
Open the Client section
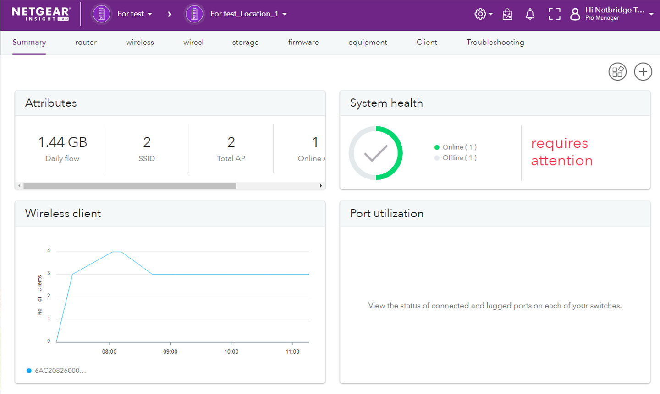click(x=427, y=42)
